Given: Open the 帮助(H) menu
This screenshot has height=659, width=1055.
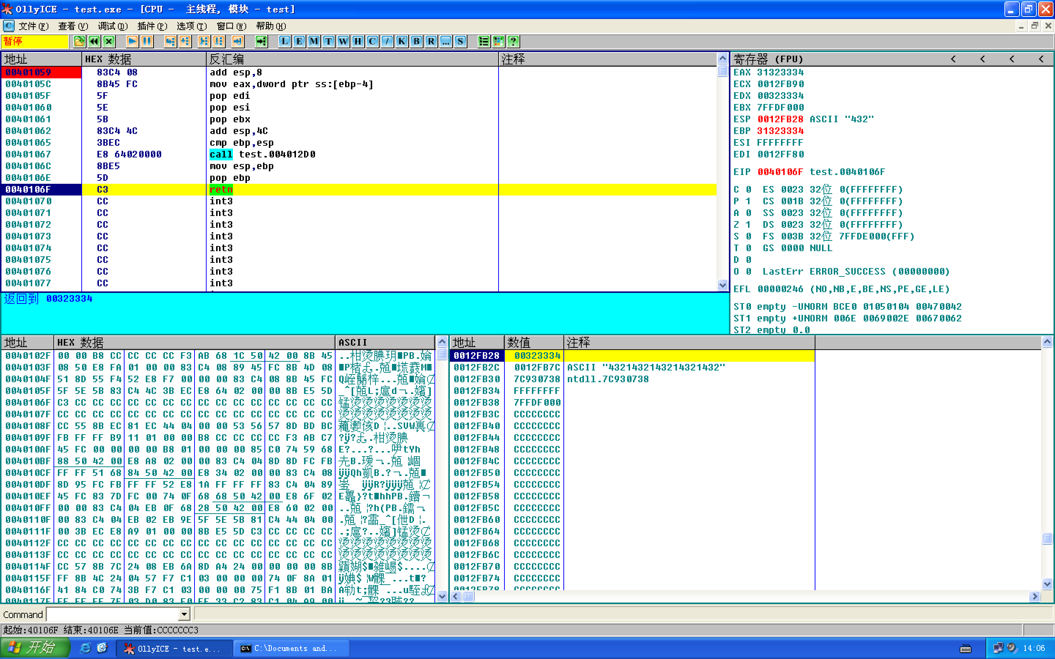Looking at the screenshot, I should (x=271, y=26).
